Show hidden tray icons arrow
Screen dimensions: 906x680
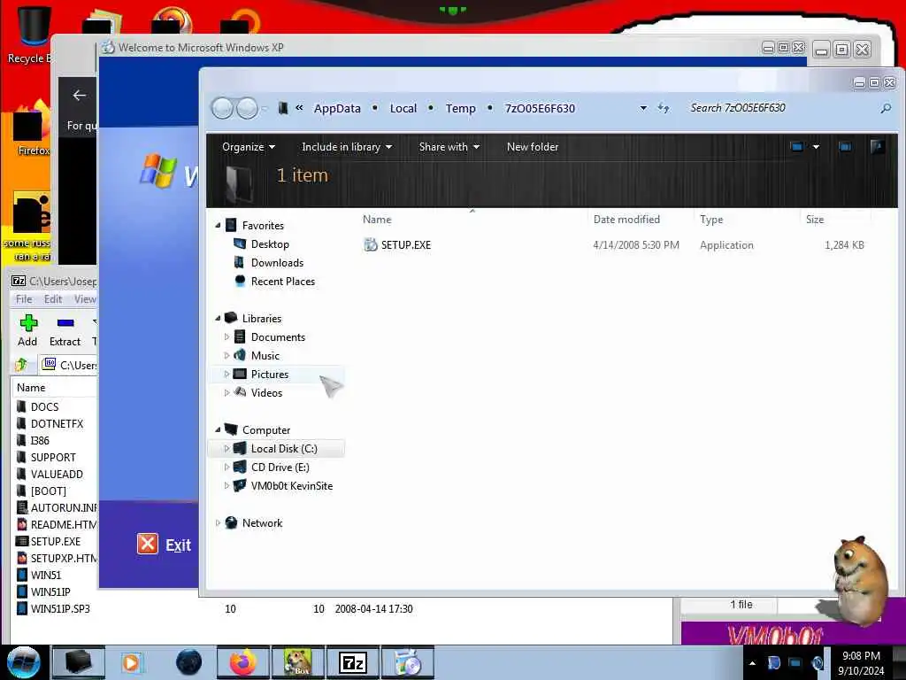[x=752, y=663]
